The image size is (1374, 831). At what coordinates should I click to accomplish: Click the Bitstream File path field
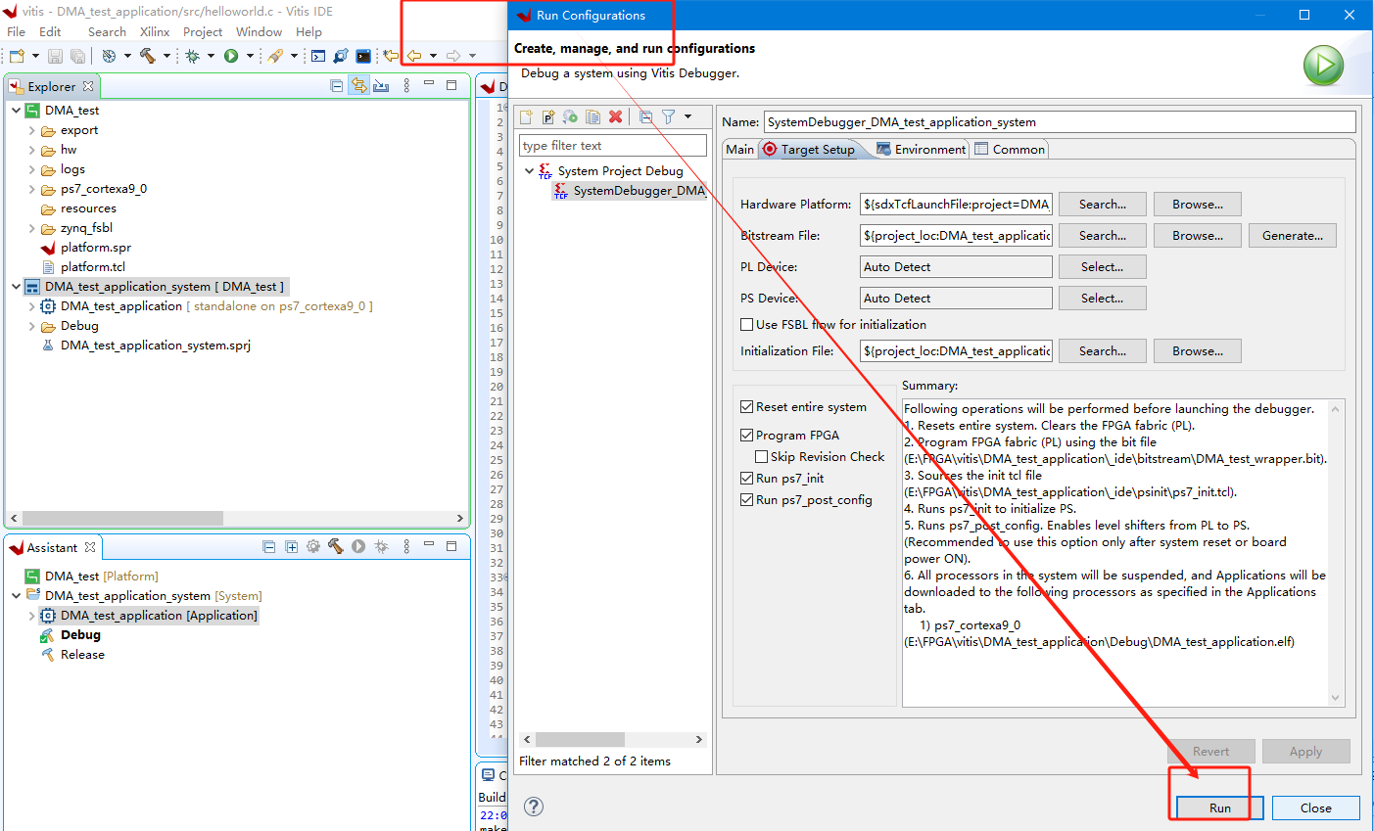point(956,236)
